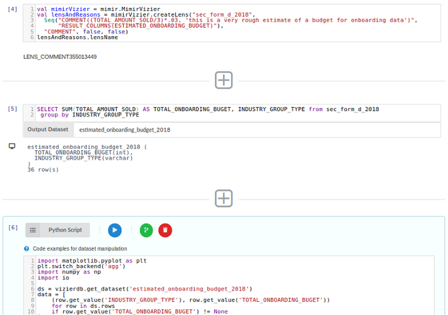Click the LENS_COMMENT355013449 output text
This screenshot has width=448, height=315.
point(60,57)
